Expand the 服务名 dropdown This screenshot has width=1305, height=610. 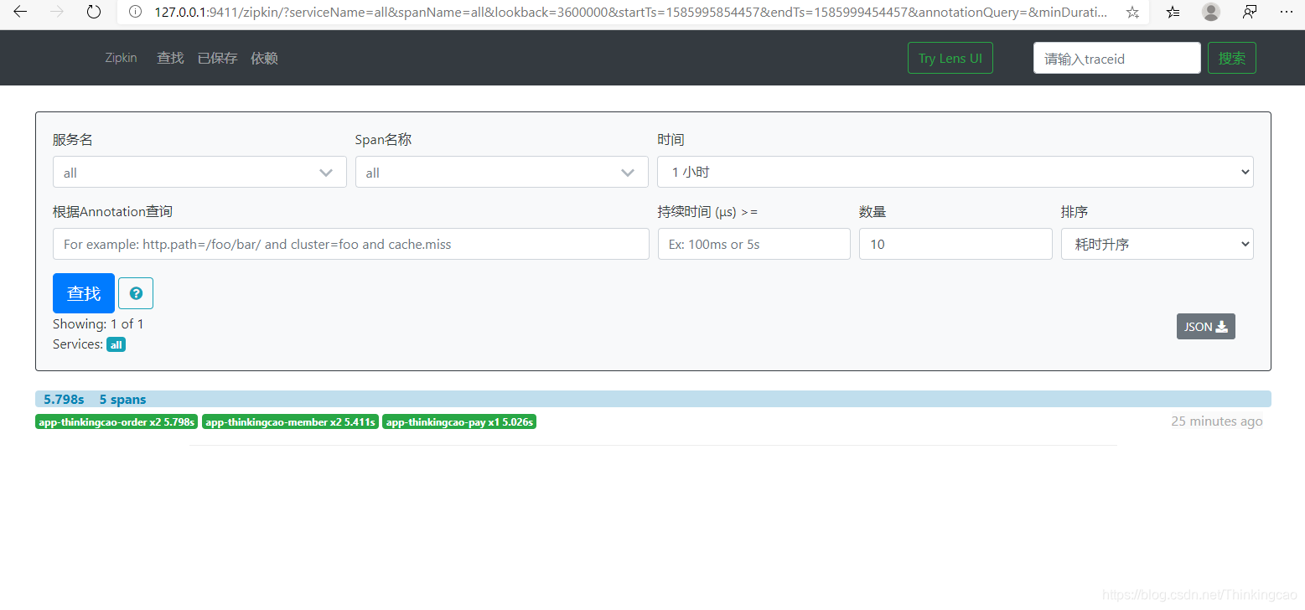point(199,172)
